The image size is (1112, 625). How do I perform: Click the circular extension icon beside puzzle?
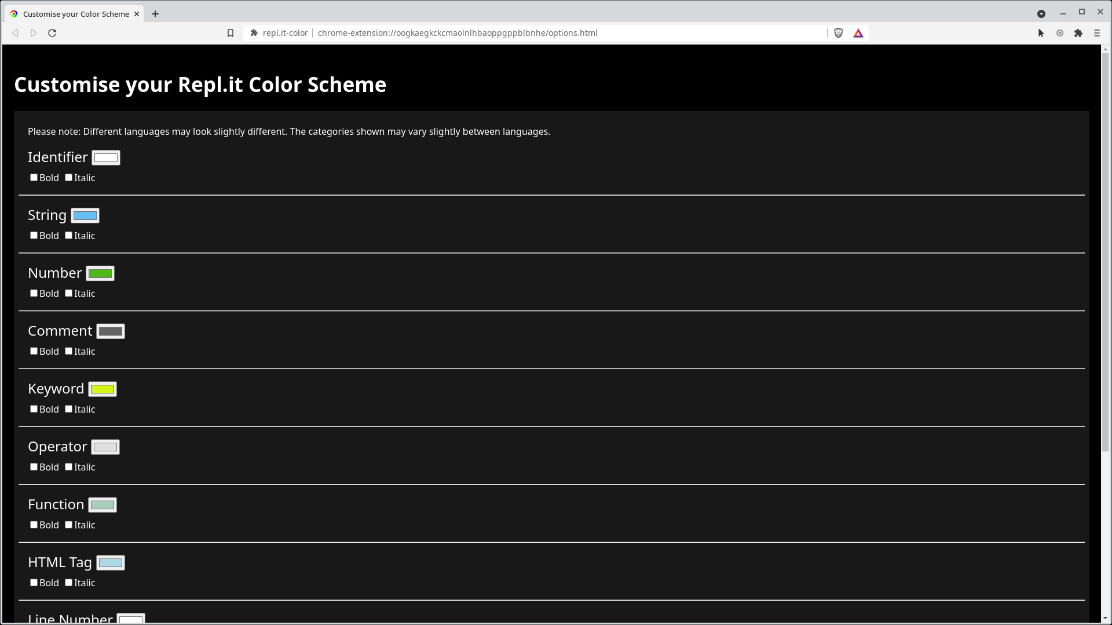1060,33
